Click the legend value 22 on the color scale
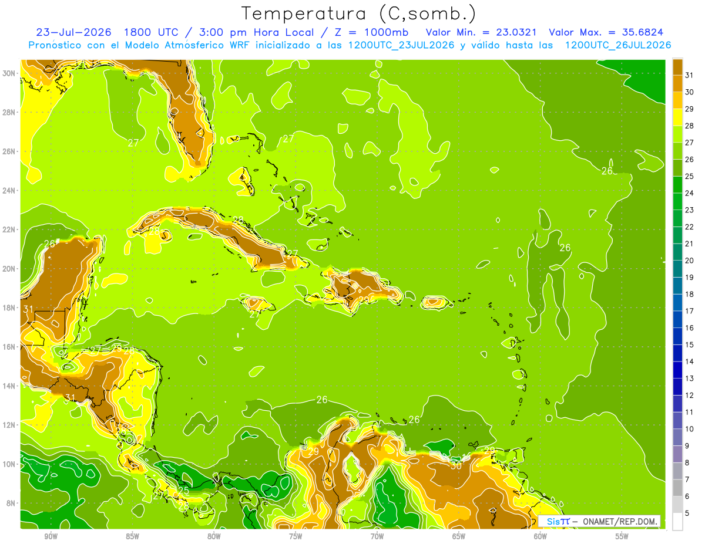The width and height of the screenshot is (705, 544). 689,227
